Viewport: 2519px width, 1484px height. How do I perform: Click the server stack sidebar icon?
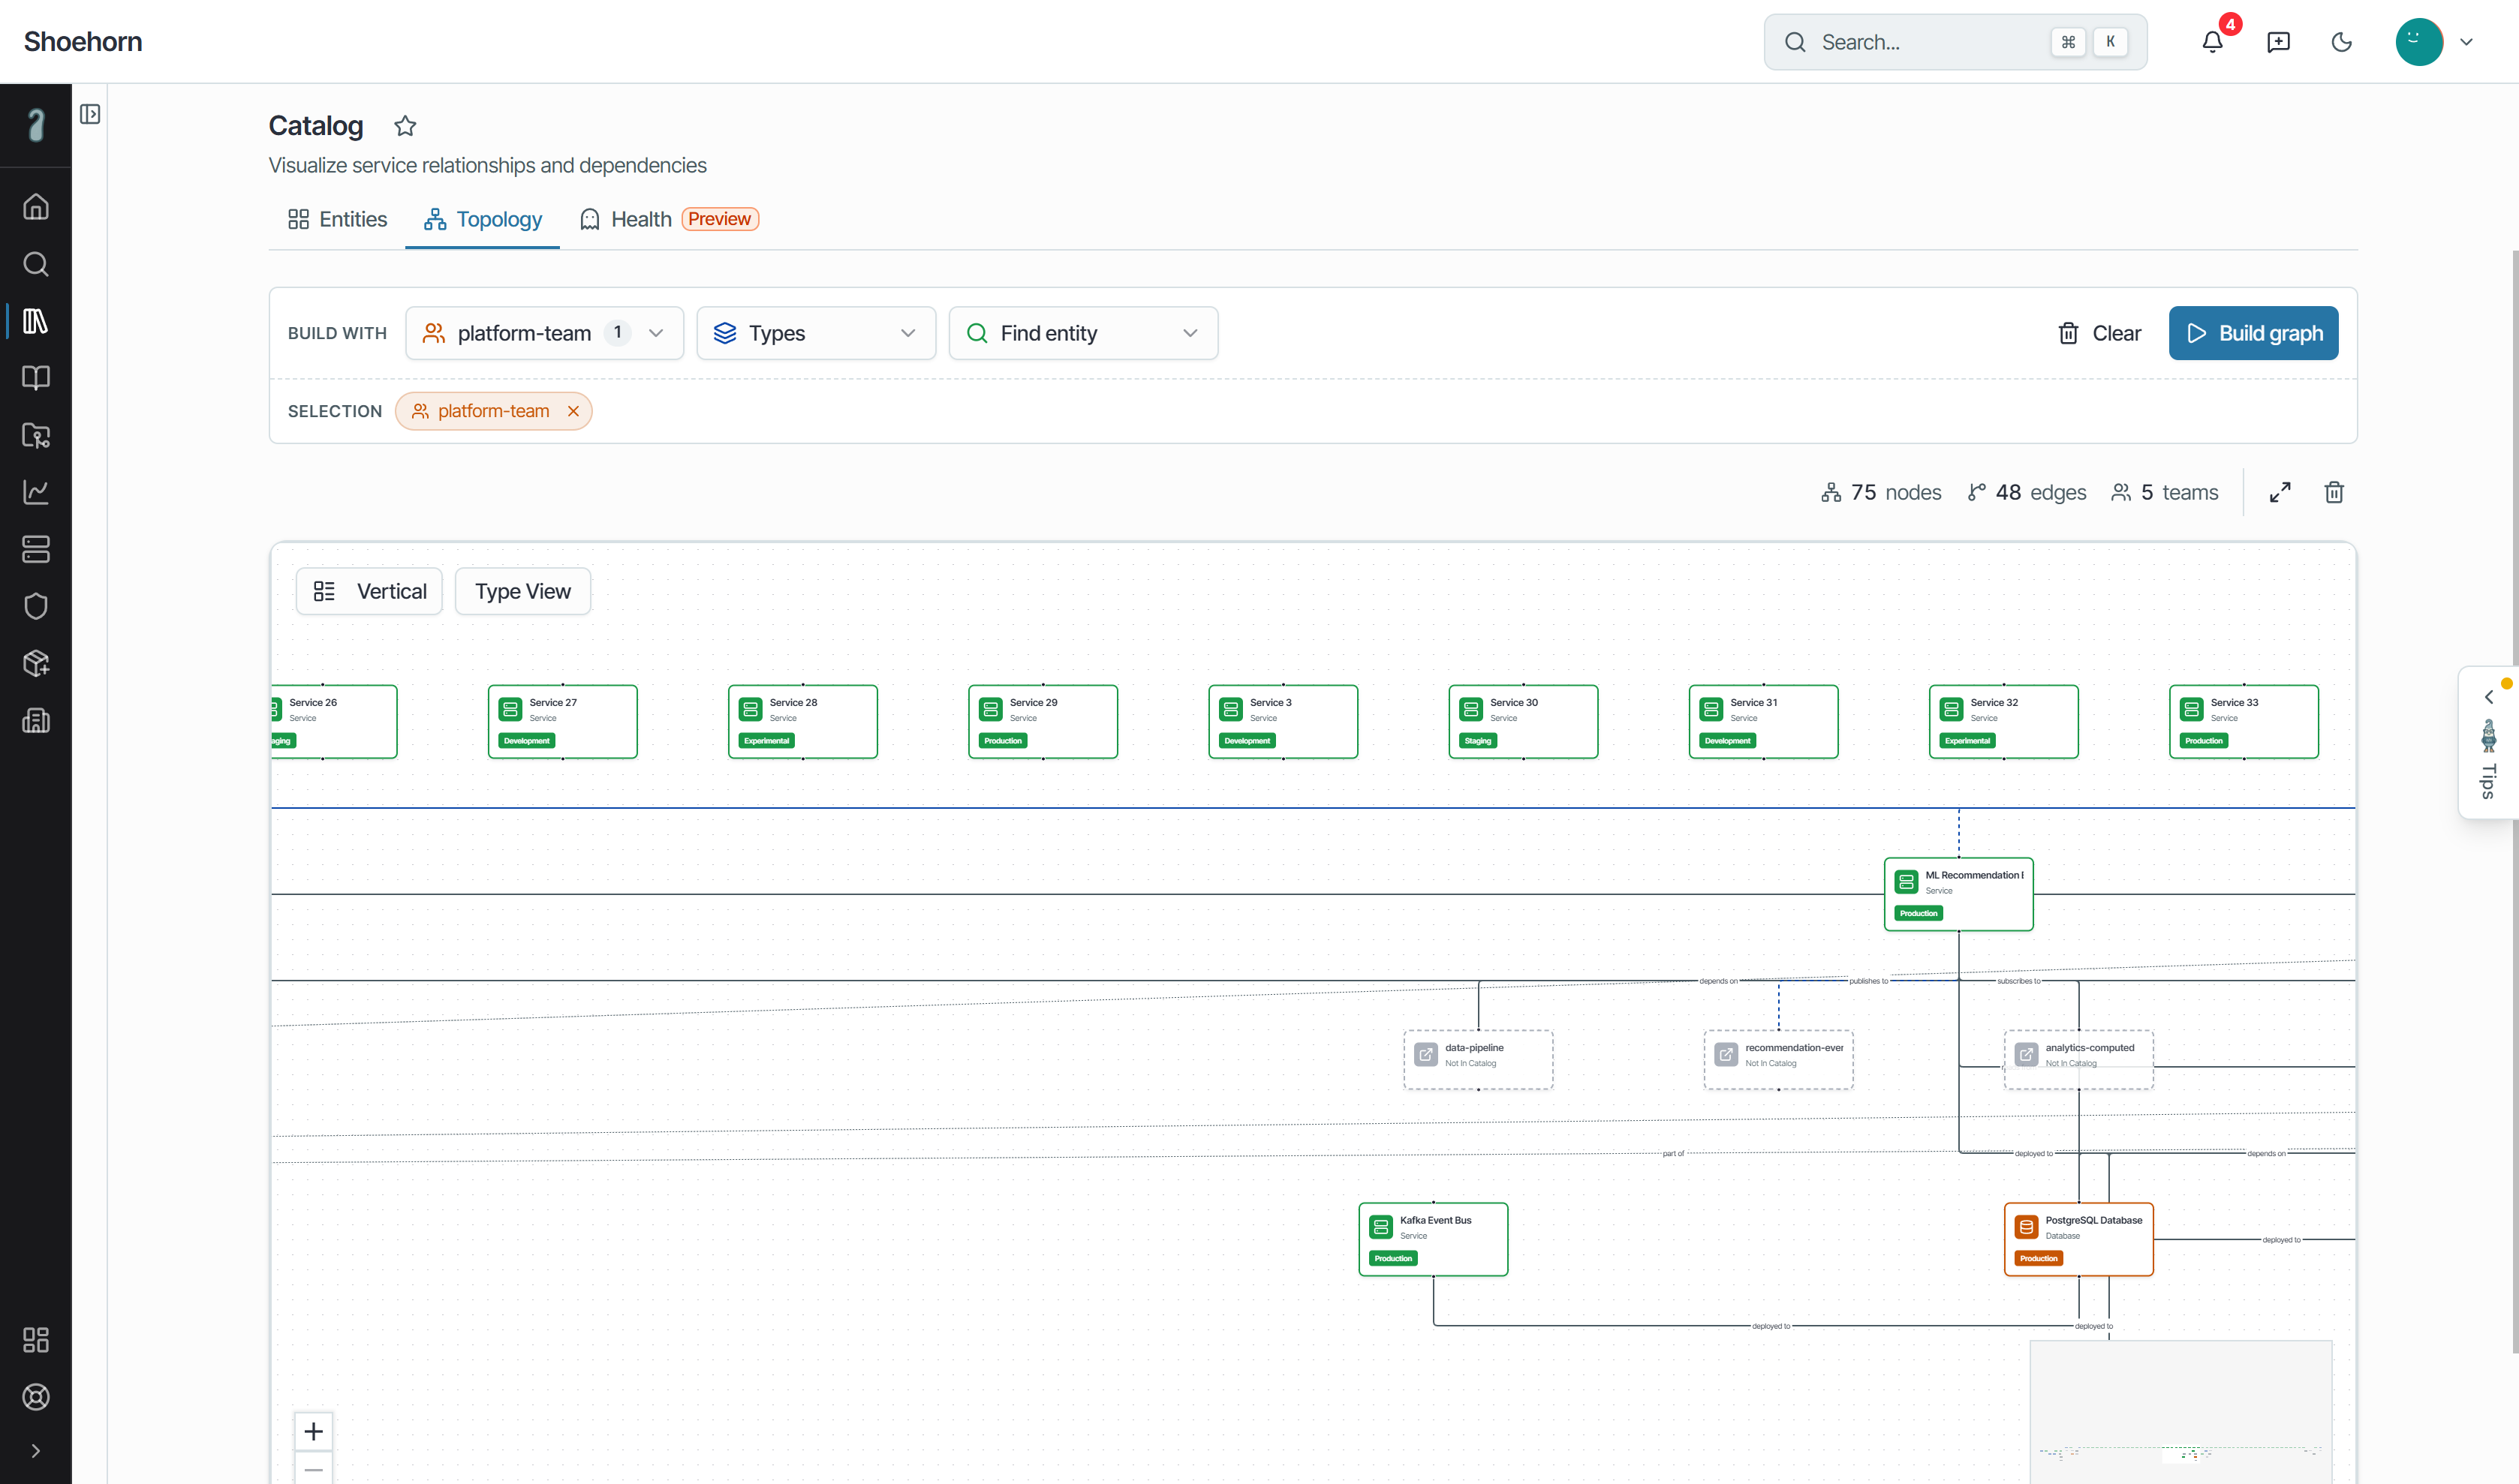pos(36,549)
